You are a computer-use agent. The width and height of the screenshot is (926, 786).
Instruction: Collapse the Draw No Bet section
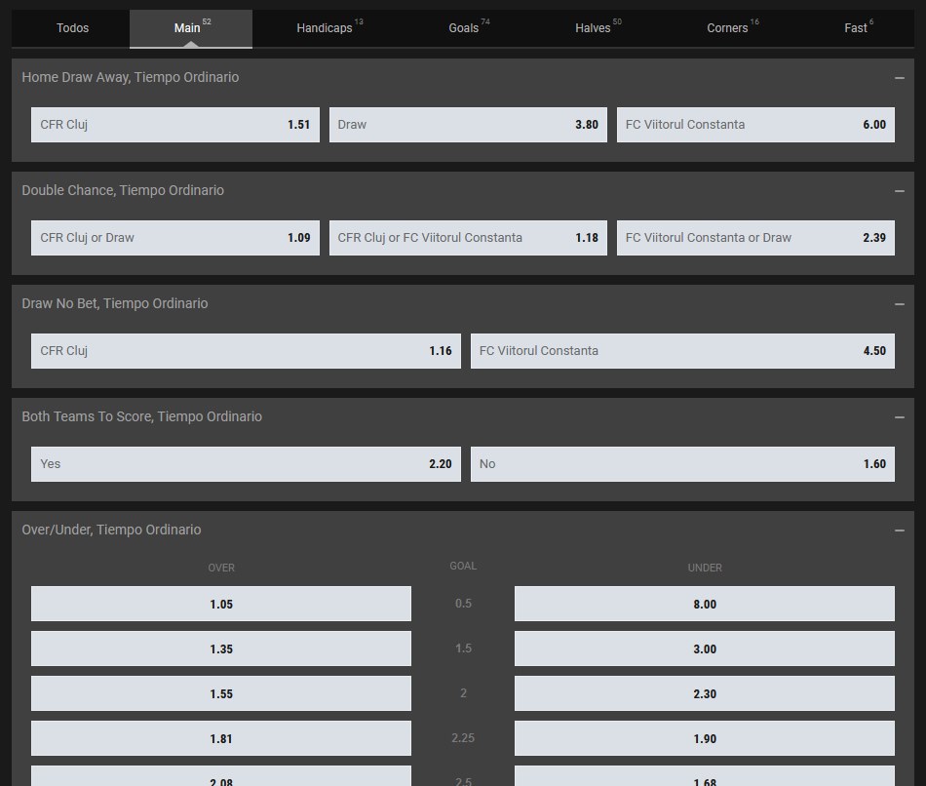[x=899, y=303]
